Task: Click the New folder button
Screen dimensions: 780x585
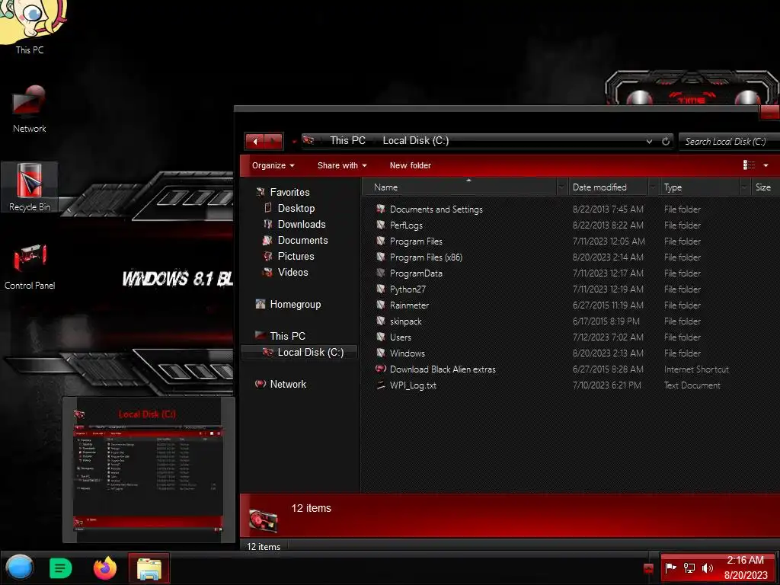Action: [x=411, y=165]
